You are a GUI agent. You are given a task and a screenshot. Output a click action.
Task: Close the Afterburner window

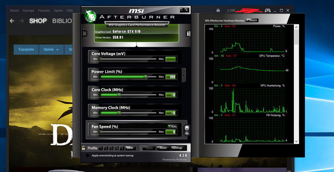(187, 10)
